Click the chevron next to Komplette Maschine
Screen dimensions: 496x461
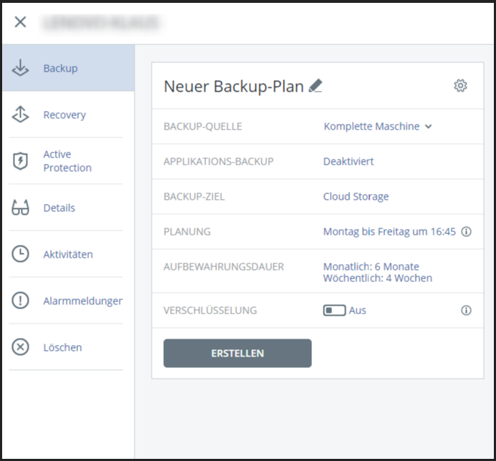tap(429, 127)
